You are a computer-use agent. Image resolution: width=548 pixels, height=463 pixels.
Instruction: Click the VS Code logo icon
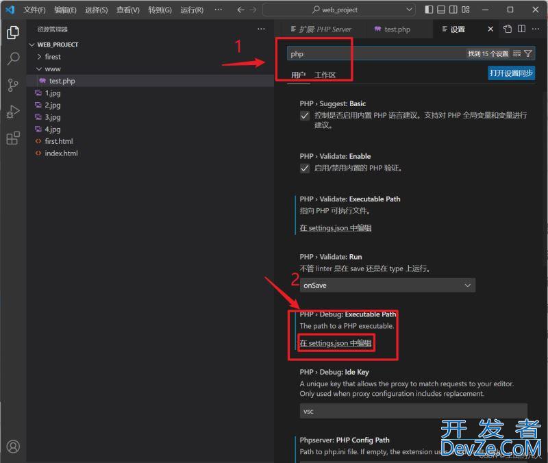tap(10, 10)
